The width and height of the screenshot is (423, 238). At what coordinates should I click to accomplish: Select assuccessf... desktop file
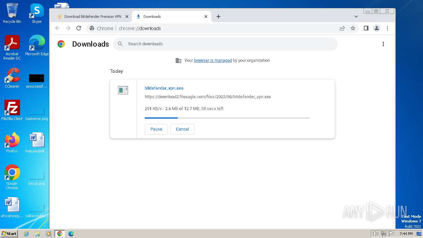pos(37,81)
